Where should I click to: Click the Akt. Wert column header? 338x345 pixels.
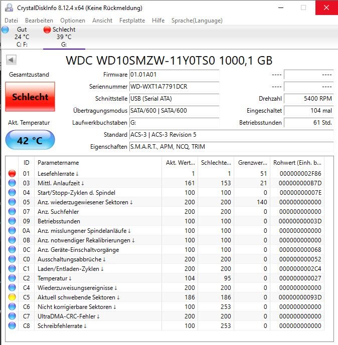[x=180, y=163]
